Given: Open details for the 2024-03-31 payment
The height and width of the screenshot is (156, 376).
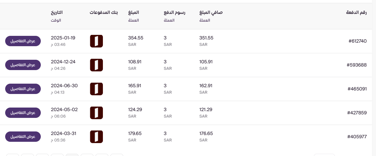Looking at the screenshot, I should (23, 137).
